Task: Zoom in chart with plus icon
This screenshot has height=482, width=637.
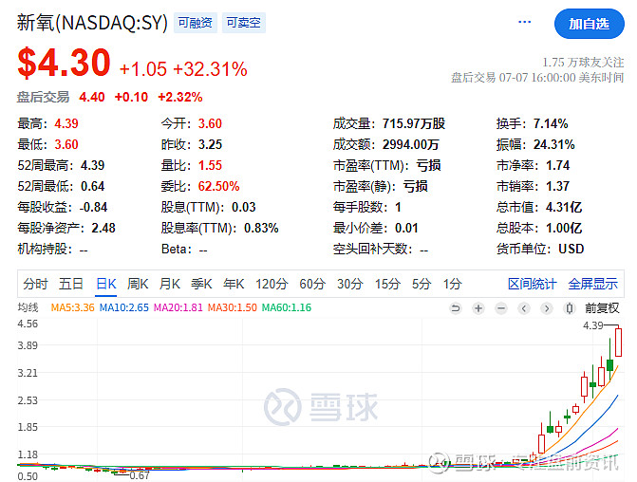Action: [478, 308]
